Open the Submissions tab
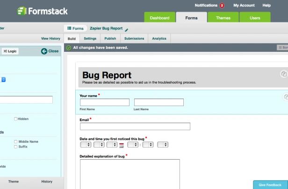Viewport: 288px width, 189px height. [x=134, y=38]
